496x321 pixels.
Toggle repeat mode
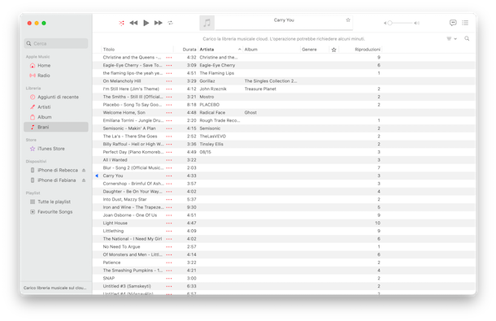pos(171,23)
